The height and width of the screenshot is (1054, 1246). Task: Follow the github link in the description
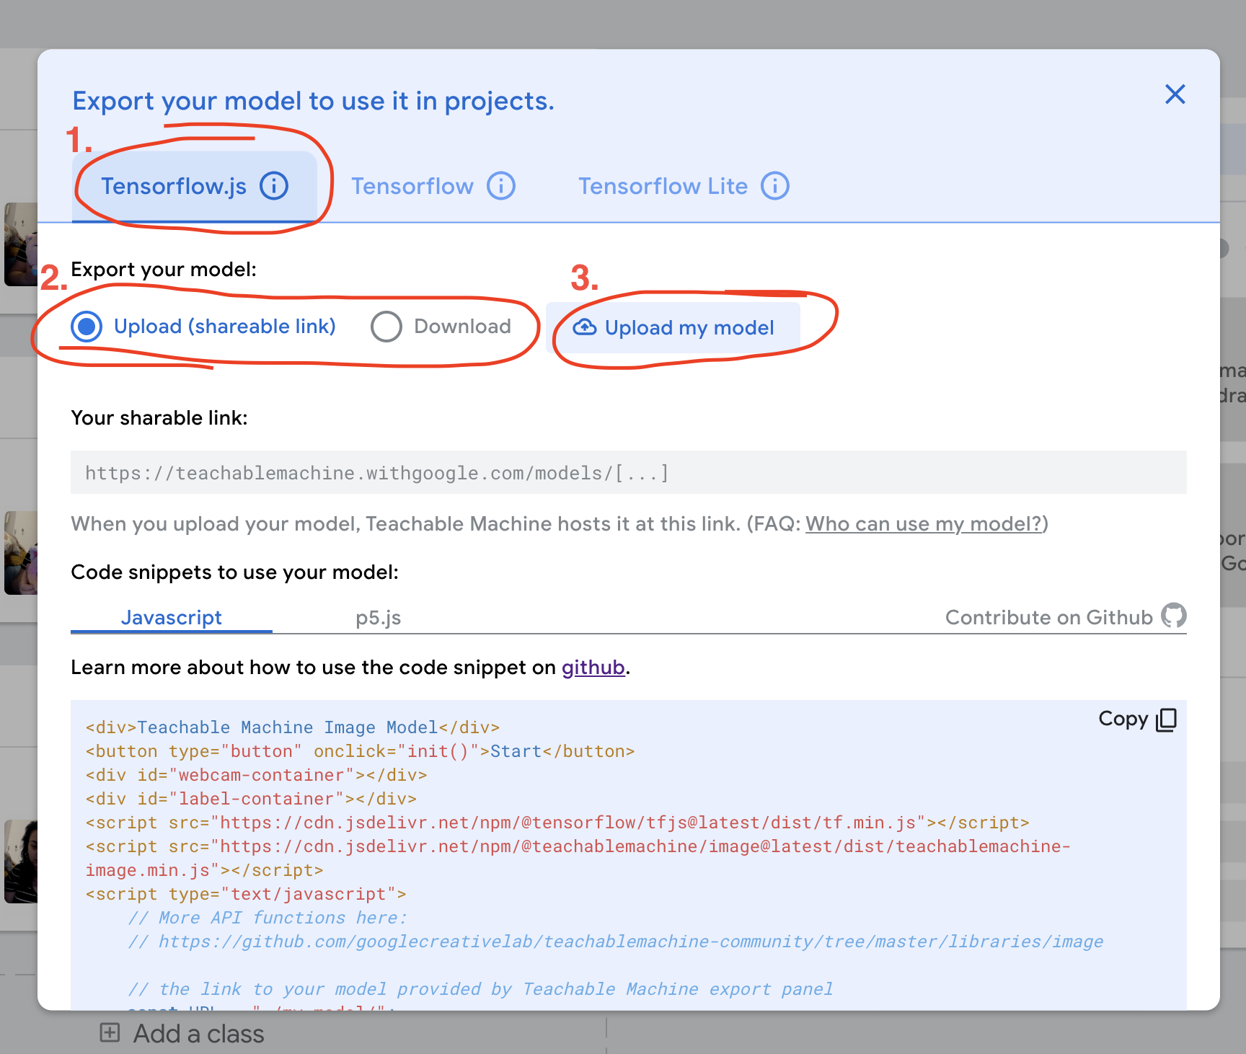coord(593,668)
